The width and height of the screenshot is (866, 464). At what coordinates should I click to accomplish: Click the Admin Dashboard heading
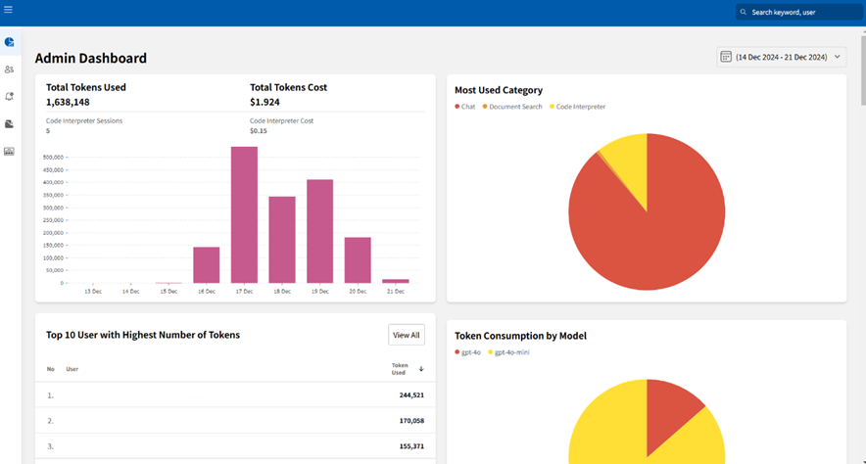[90, 58]
